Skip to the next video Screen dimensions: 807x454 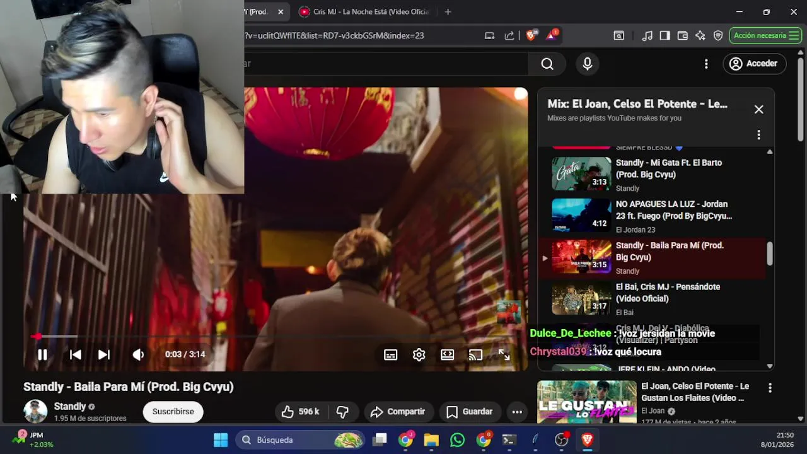tap(104, 354)
